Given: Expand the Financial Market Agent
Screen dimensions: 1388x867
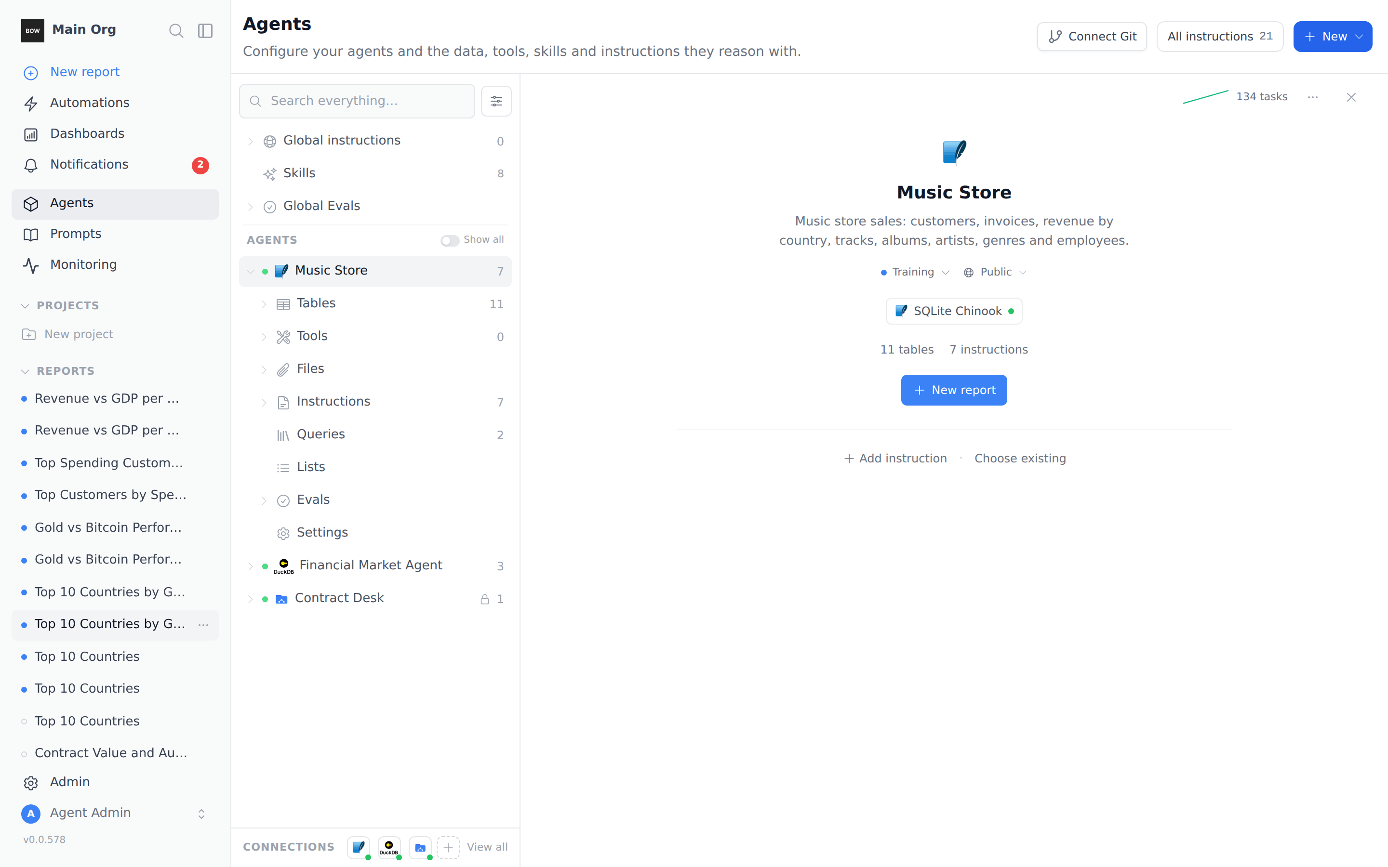Looking at the screenshot, I should (x=251, y=566).
